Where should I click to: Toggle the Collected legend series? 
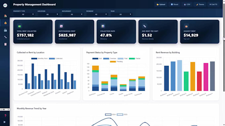pos(56,59)
